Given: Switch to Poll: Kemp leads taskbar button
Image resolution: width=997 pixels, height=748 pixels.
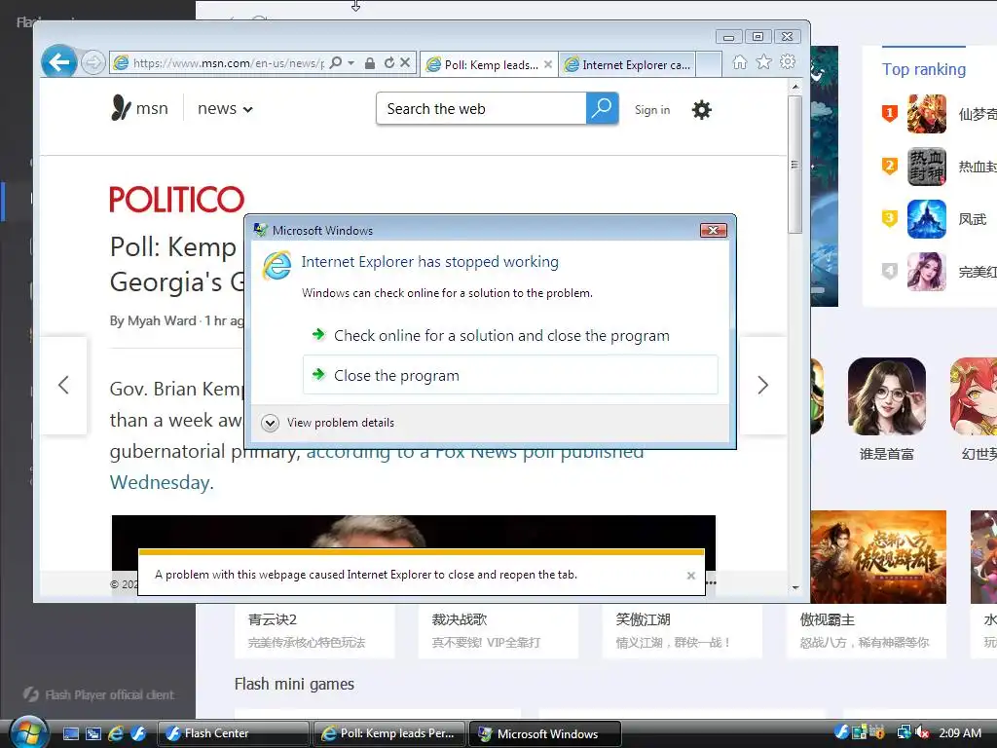Looking at the screenshot, I should click(389, 733).
